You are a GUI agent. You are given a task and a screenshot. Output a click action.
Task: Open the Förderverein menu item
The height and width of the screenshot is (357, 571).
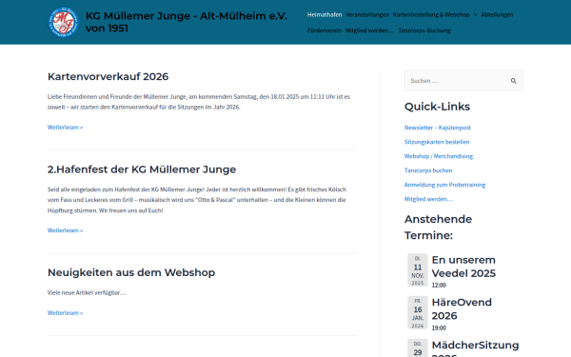pyautogui.click(x=325, y=30)
